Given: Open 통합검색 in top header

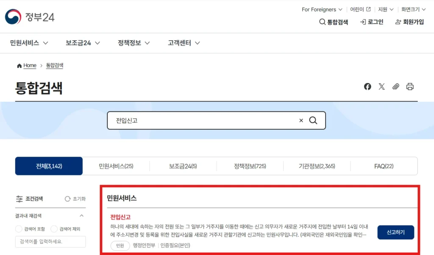Looking at the screenshot, I should [x=334, y=22].
